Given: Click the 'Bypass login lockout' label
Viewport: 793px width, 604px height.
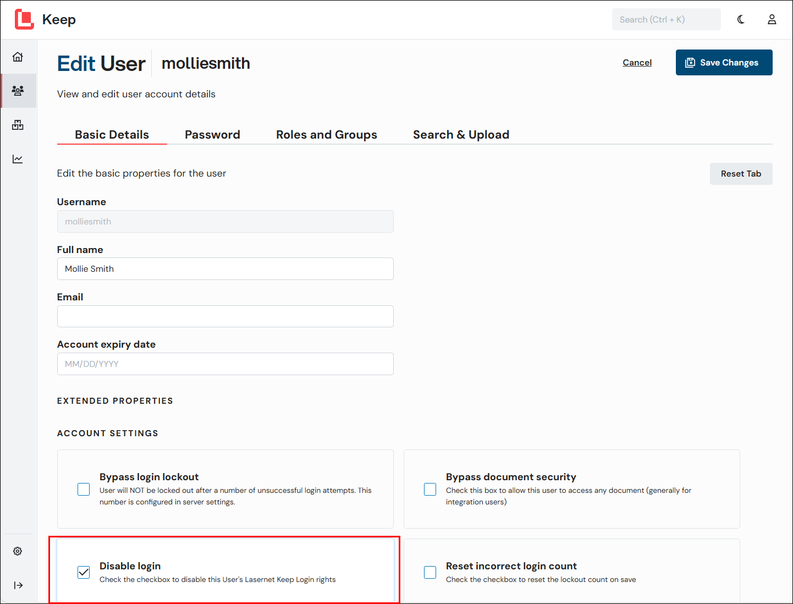Looking at the screenshot, I should (149, 477).
